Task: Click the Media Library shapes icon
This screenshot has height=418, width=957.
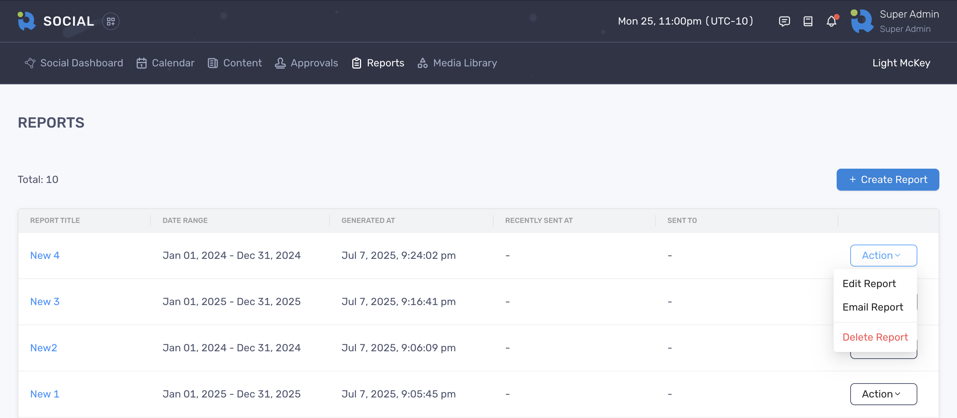Action: coord(422,63)
